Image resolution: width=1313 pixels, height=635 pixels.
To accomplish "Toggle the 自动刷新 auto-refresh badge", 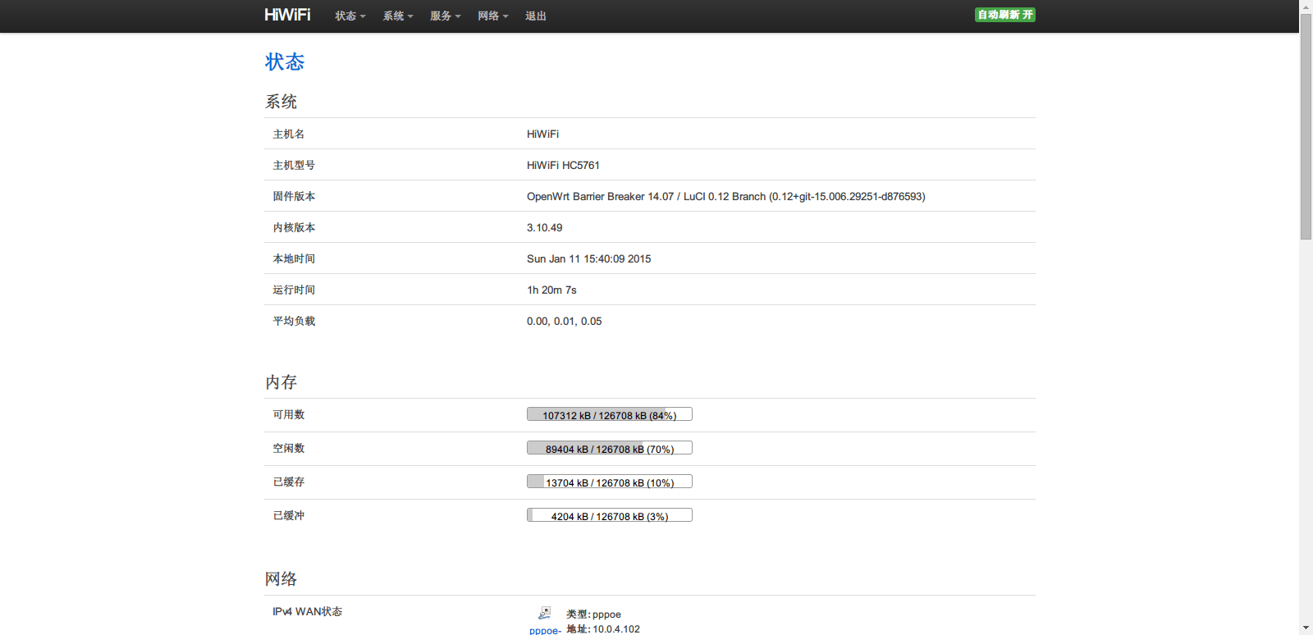I will pos(1004,15).
